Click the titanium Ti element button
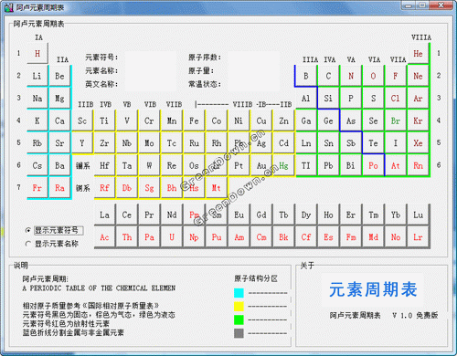The image size is (457, 356). pyautogui.click(x=104, y=120)
